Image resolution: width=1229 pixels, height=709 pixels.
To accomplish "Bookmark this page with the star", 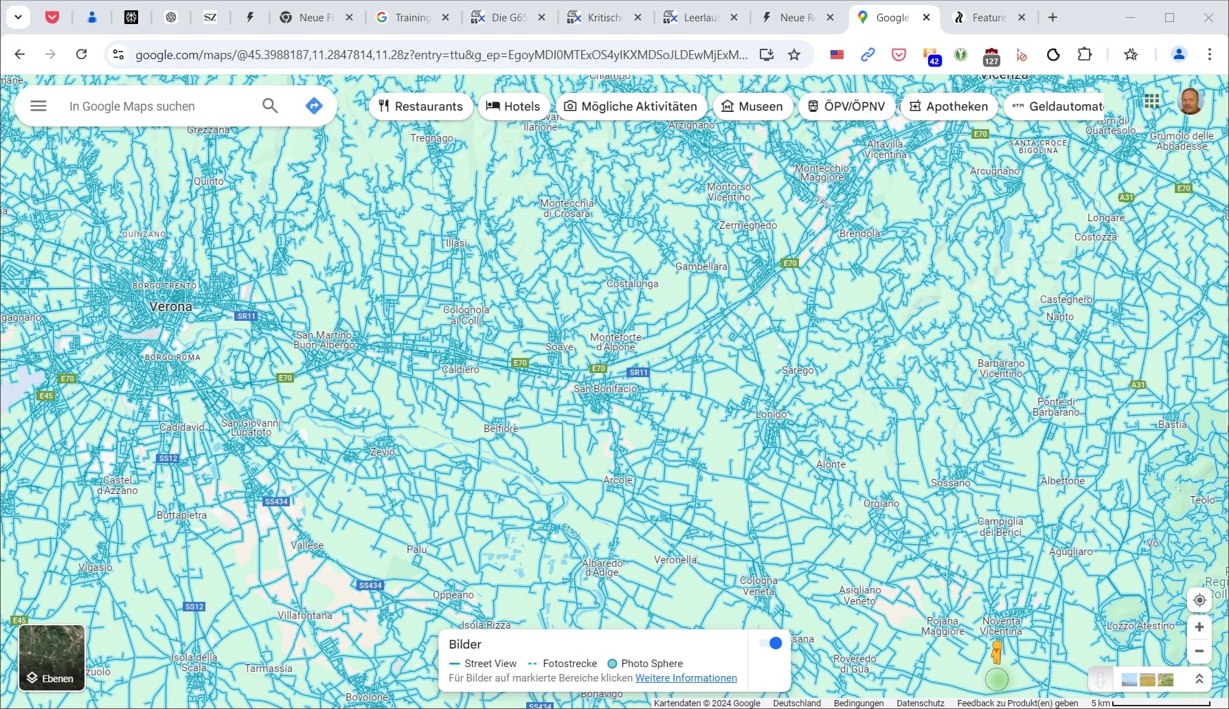I will pos(794,54).
